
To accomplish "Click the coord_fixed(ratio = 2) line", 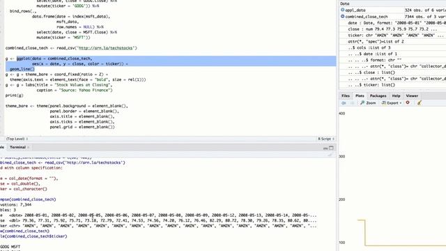I will click(x=56, y=75).
